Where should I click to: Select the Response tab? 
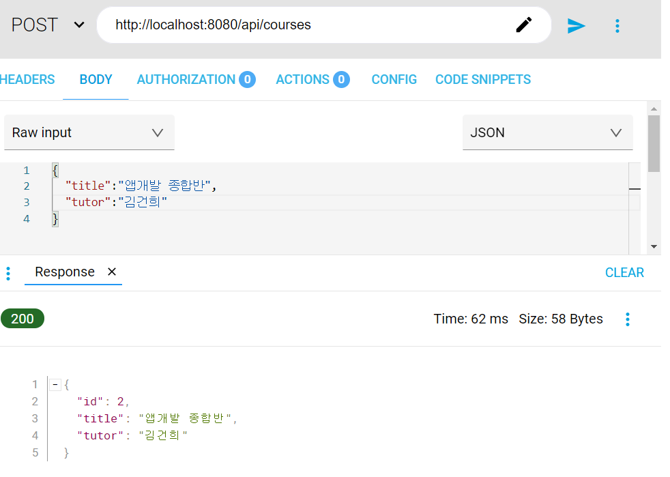65,272
